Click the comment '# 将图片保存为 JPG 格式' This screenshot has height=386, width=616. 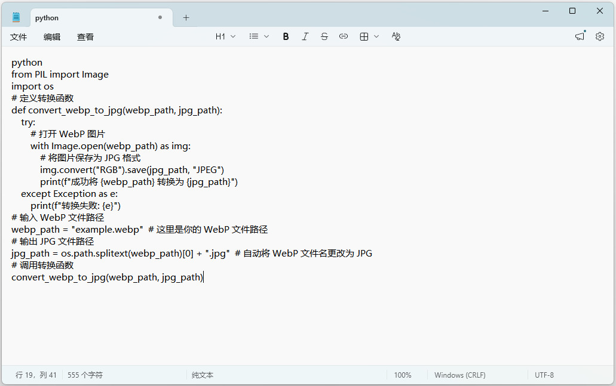point(90,158)
